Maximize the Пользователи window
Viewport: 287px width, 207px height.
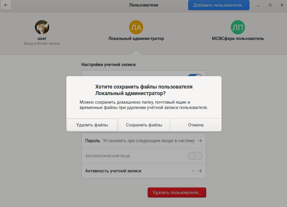pyautogui.click(x=270, y=5)
